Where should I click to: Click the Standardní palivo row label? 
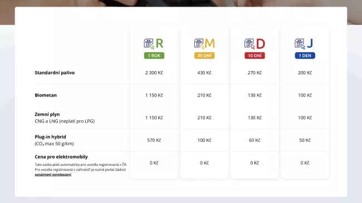click(x=55, y=73)
